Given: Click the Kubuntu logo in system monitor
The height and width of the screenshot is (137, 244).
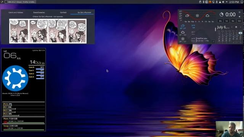Looking at the screenshot, I should (x=15, y=78).
